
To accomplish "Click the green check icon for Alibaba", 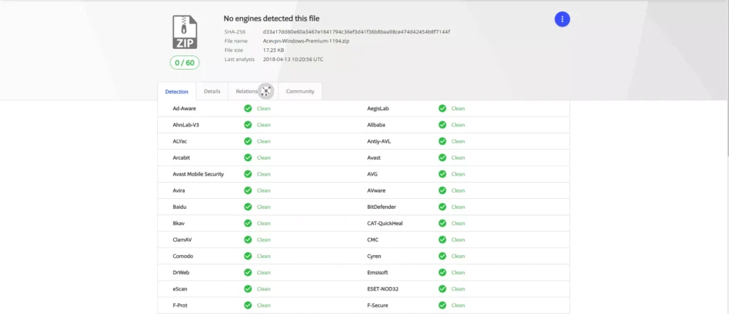I will click(442, 125).
